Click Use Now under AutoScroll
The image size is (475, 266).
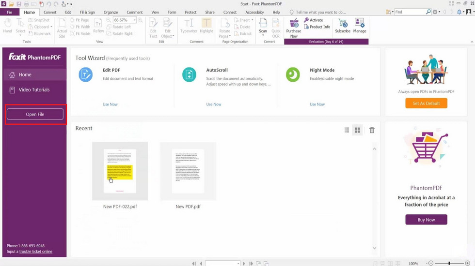pos(214,104)
